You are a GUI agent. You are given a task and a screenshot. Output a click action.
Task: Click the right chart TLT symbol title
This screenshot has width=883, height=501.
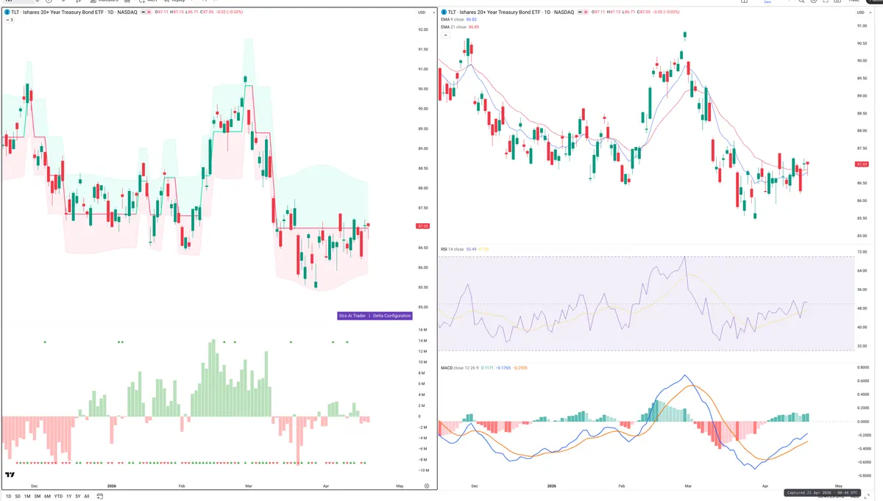511,12
